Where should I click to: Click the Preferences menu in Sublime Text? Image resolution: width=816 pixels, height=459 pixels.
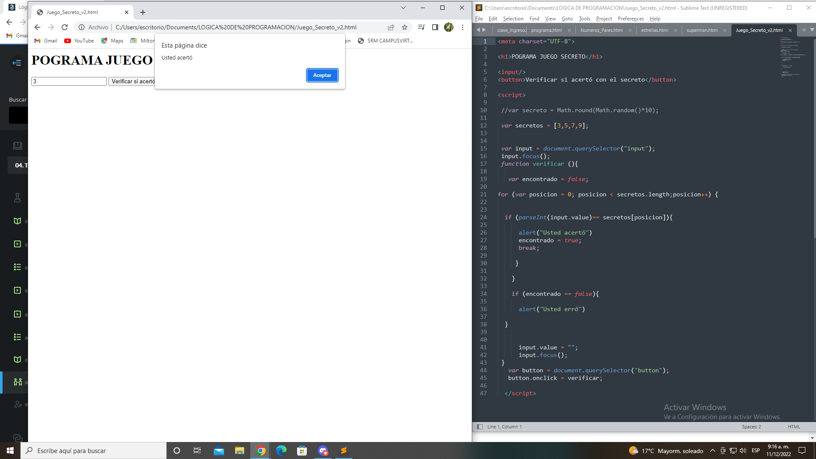coord(630,19)
